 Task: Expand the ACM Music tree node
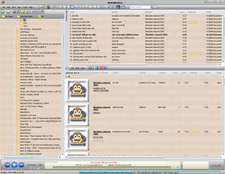(x=15, y=32)
